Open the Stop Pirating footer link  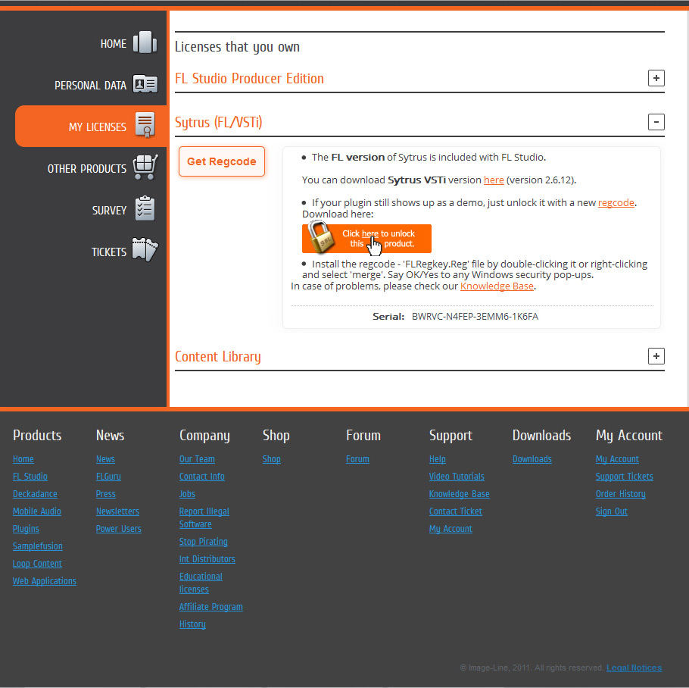(x=204, y=542)
